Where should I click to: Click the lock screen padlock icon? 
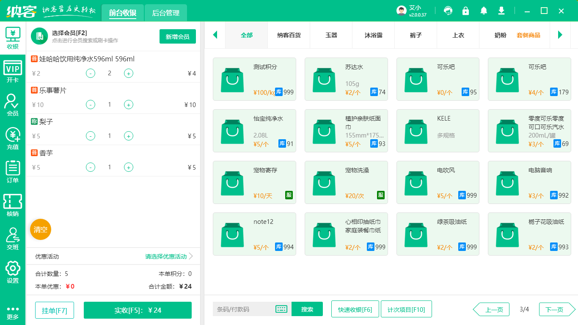tap(465, 11)
